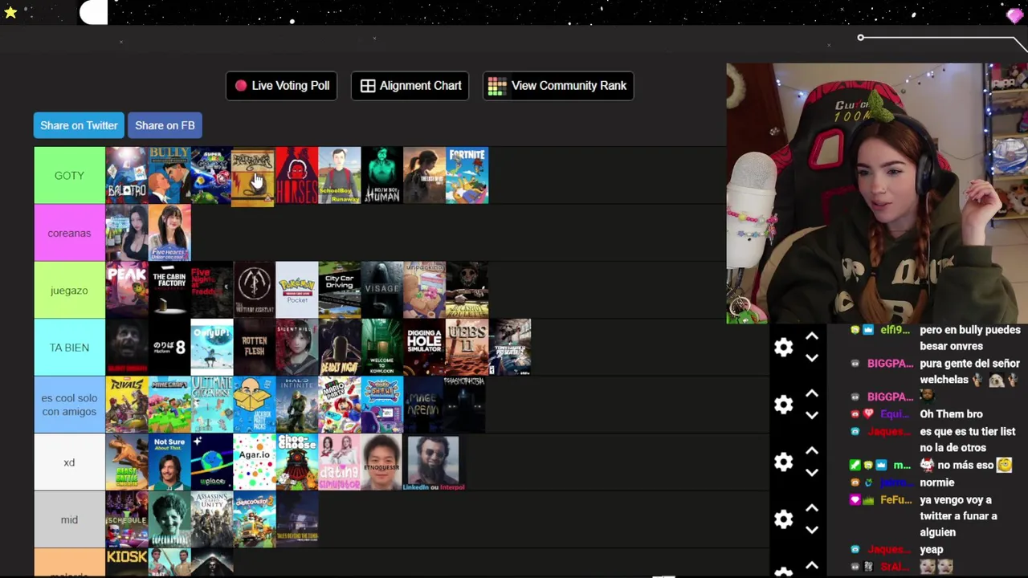Select the Not Sure About That thumbnail

(x=169, y=462)
